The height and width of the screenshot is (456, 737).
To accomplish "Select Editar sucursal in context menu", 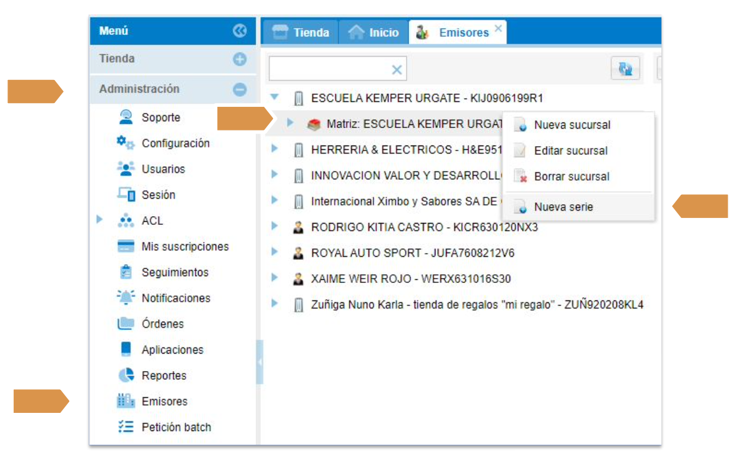I will [x=570, y=151].
